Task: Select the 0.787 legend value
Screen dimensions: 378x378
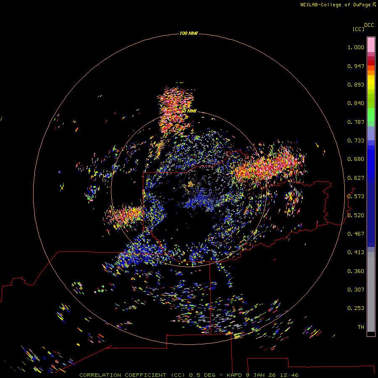Action: tap(356, 122)
